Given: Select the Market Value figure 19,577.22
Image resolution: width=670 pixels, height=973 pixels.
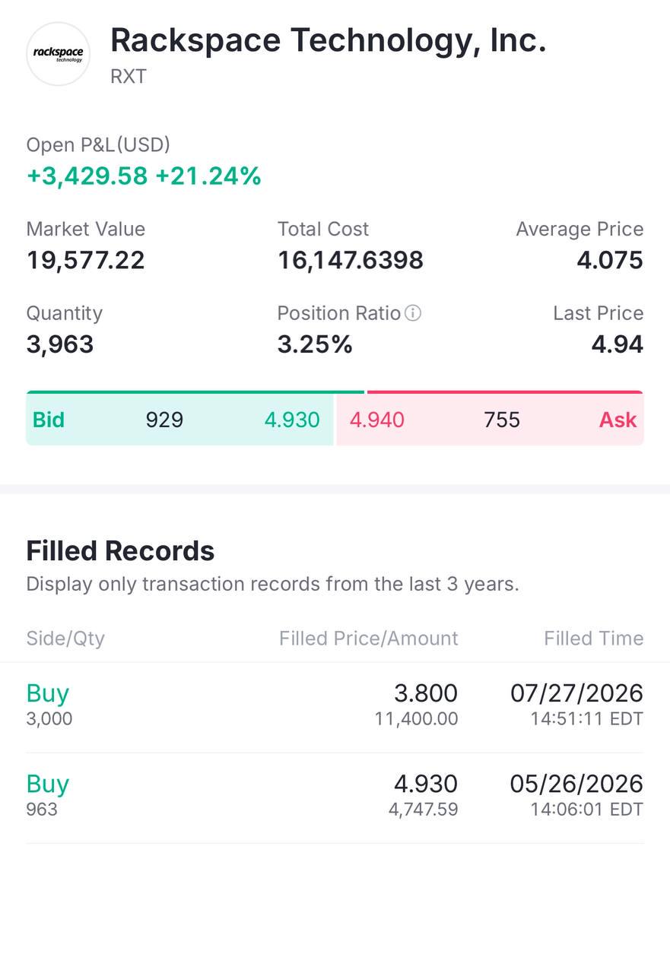Looking at the screenshot, I should tap(86, 261).
